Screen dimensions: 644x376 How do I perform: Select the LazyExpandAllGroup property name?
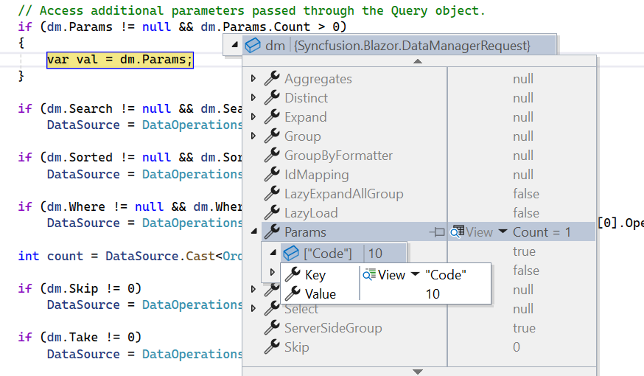coord(344,194)
